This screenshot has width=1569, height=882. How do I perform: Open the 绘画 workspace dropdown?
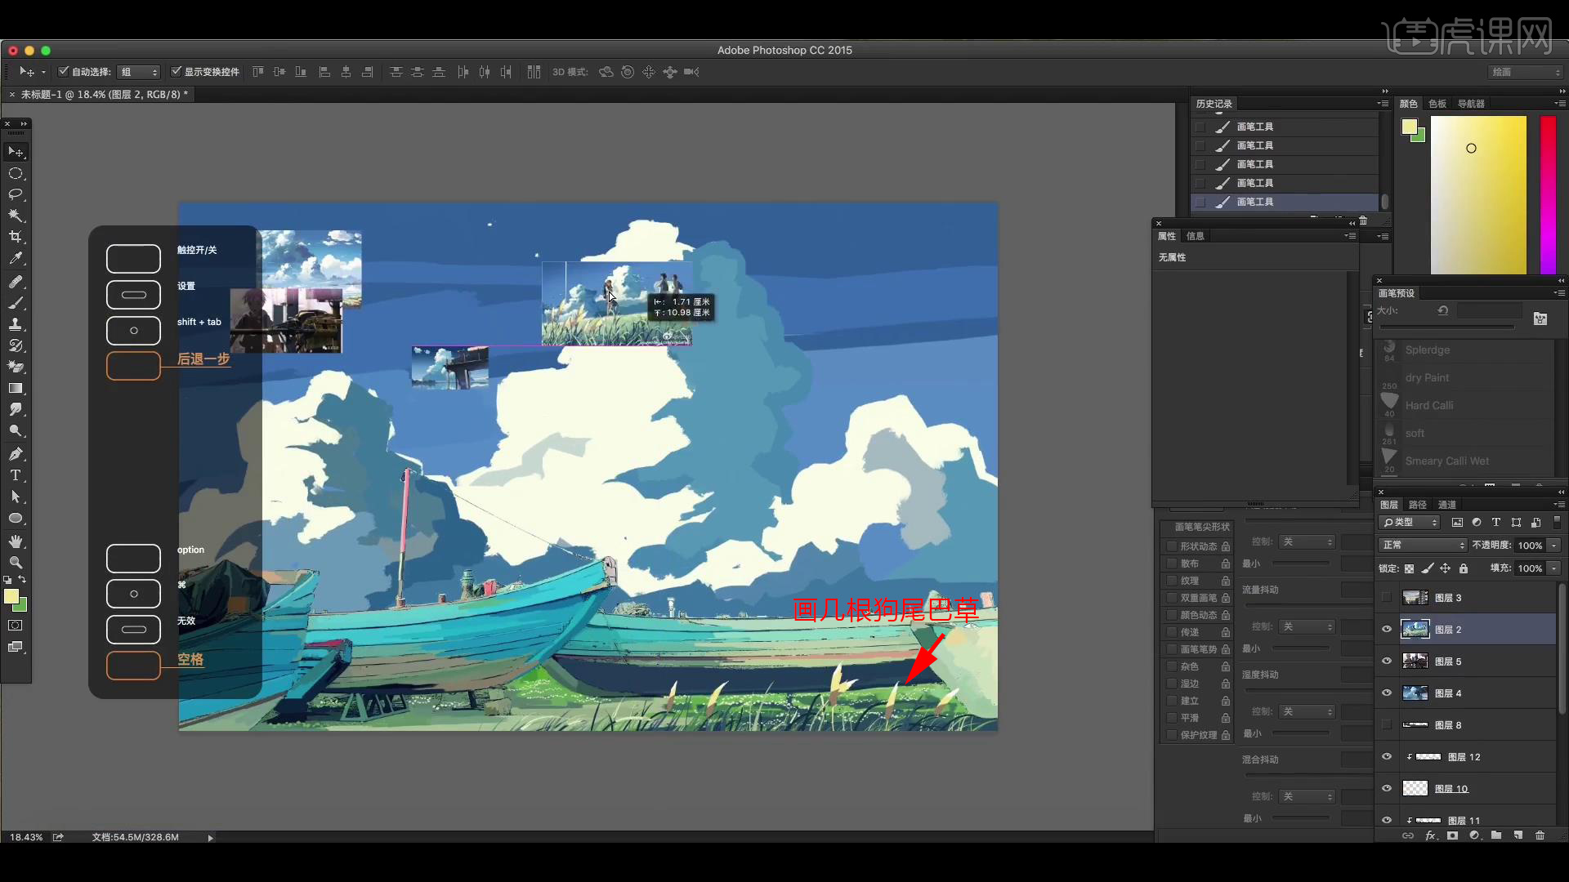[x=1525, y=72]
